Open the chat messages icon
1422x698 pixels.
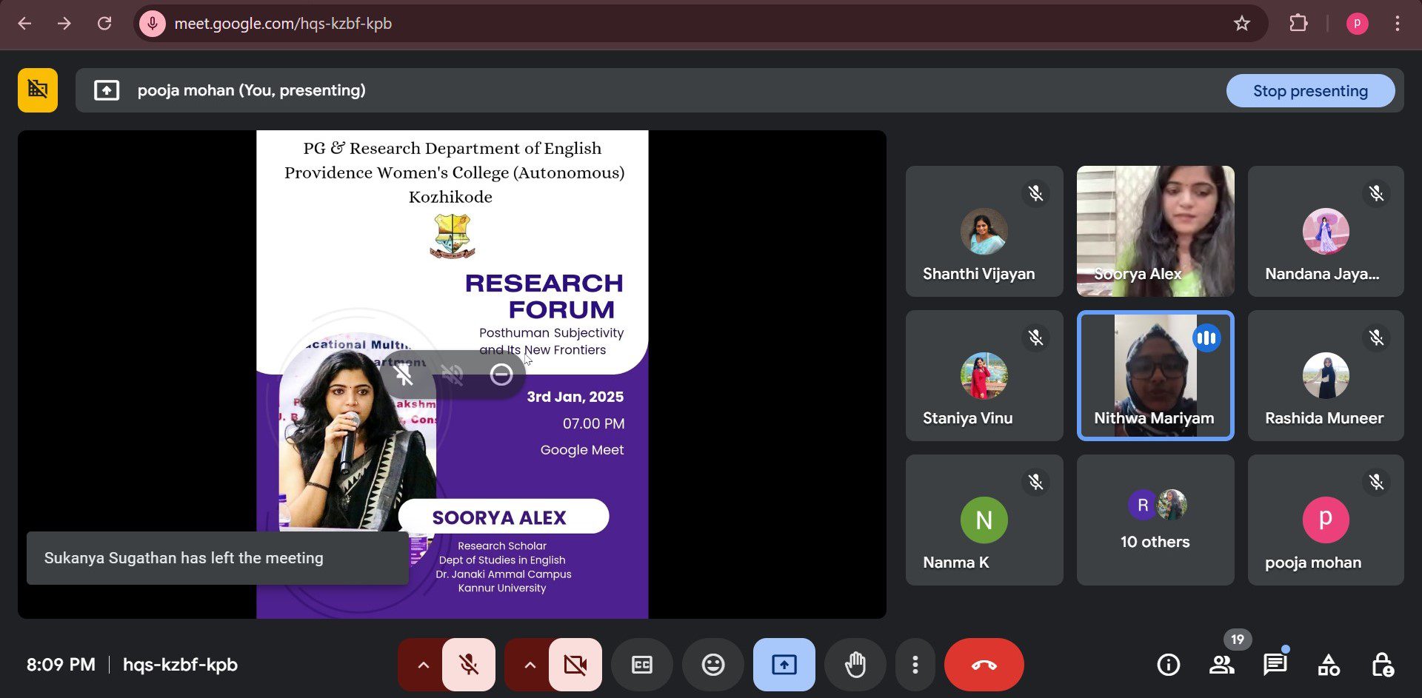pos(1275,665)
